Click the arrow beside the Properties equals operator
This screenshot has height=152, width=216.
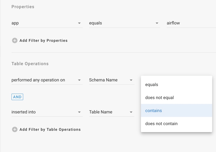[157, 23]
